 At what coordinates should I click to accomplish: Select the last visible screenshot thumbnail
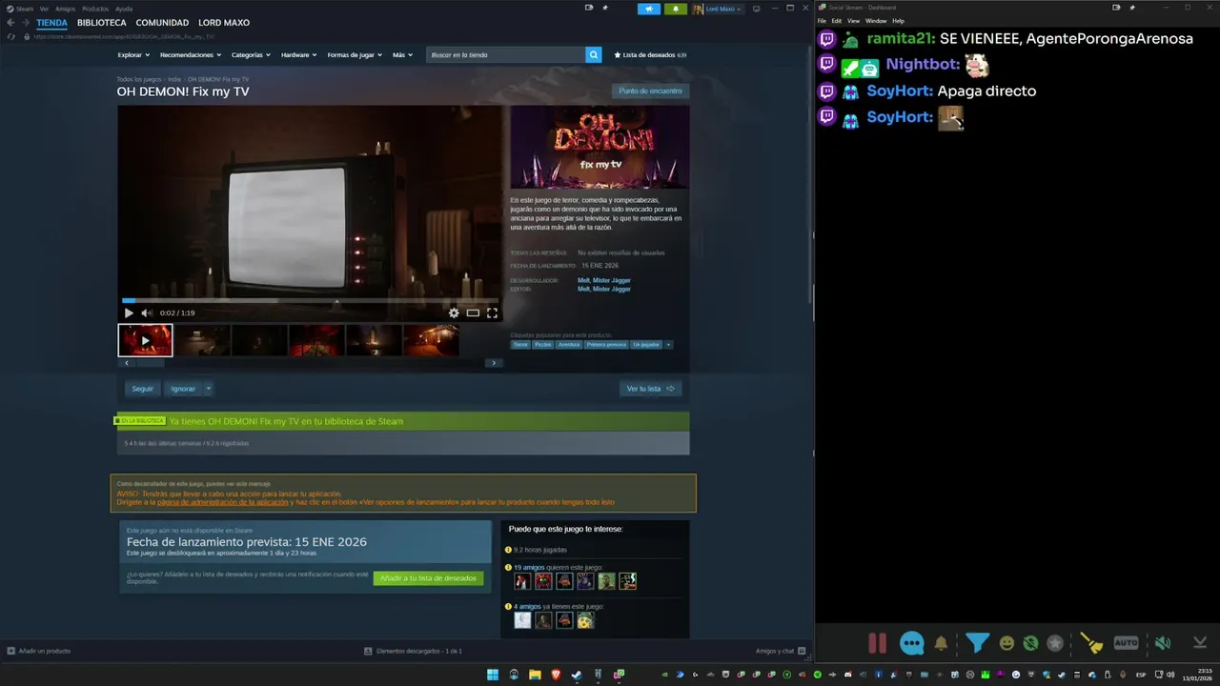click(x=431, y=340)
